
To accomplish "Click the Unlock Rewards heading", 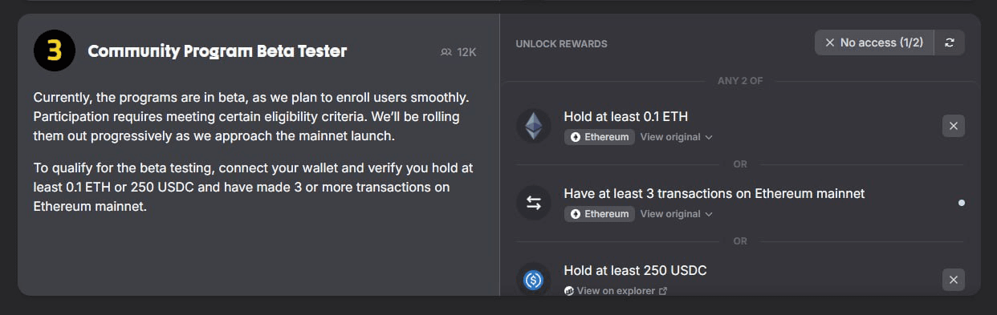I will click(x=561, y=44).
